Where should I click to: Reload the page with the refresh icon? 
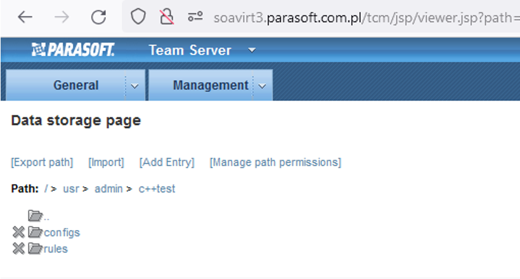pyautogui.click(x=98, y=17)
